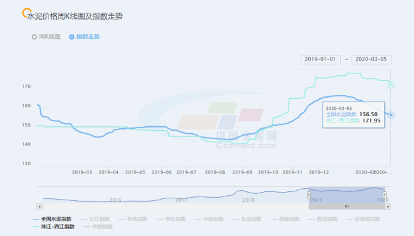Open the start date field 2019-01-01

[320, 59]
